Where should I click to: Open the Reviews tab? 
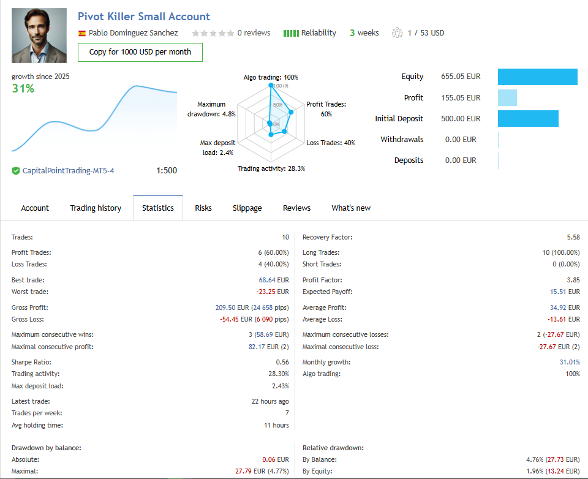click(x=296, y=208)
